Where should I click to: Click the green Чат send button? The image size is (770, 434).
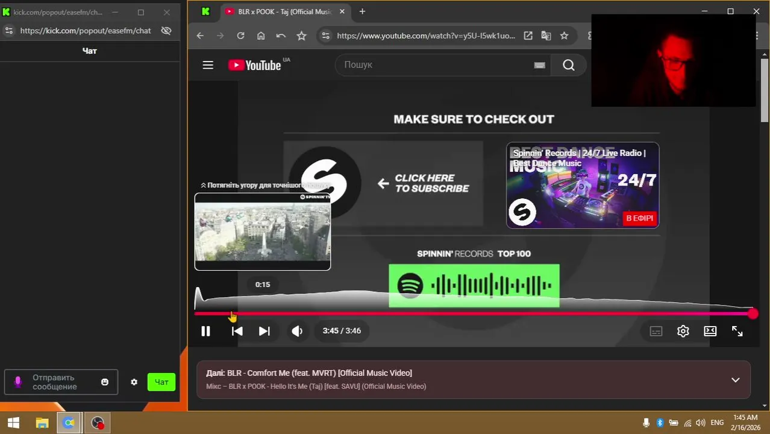[161, 382]
